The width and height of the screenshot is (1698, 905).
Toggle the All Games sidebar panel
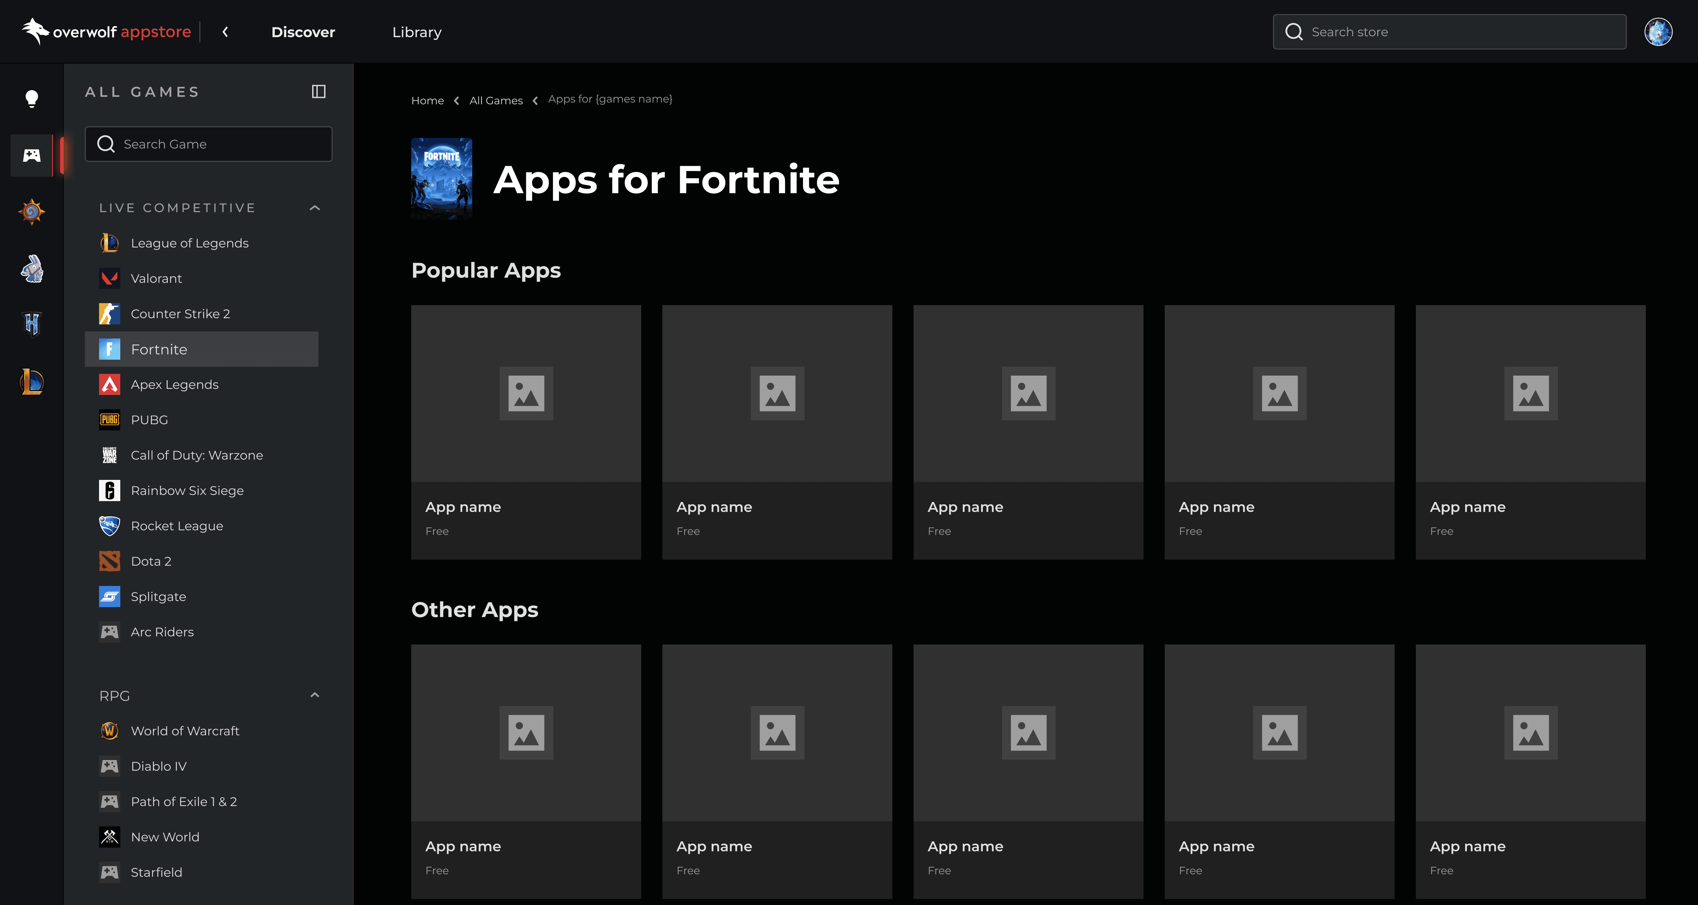pyautogui.click(x=318, y=92)
